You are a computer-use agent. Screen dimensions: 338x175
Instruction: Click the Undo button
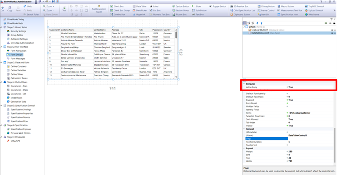pos(28,6)
